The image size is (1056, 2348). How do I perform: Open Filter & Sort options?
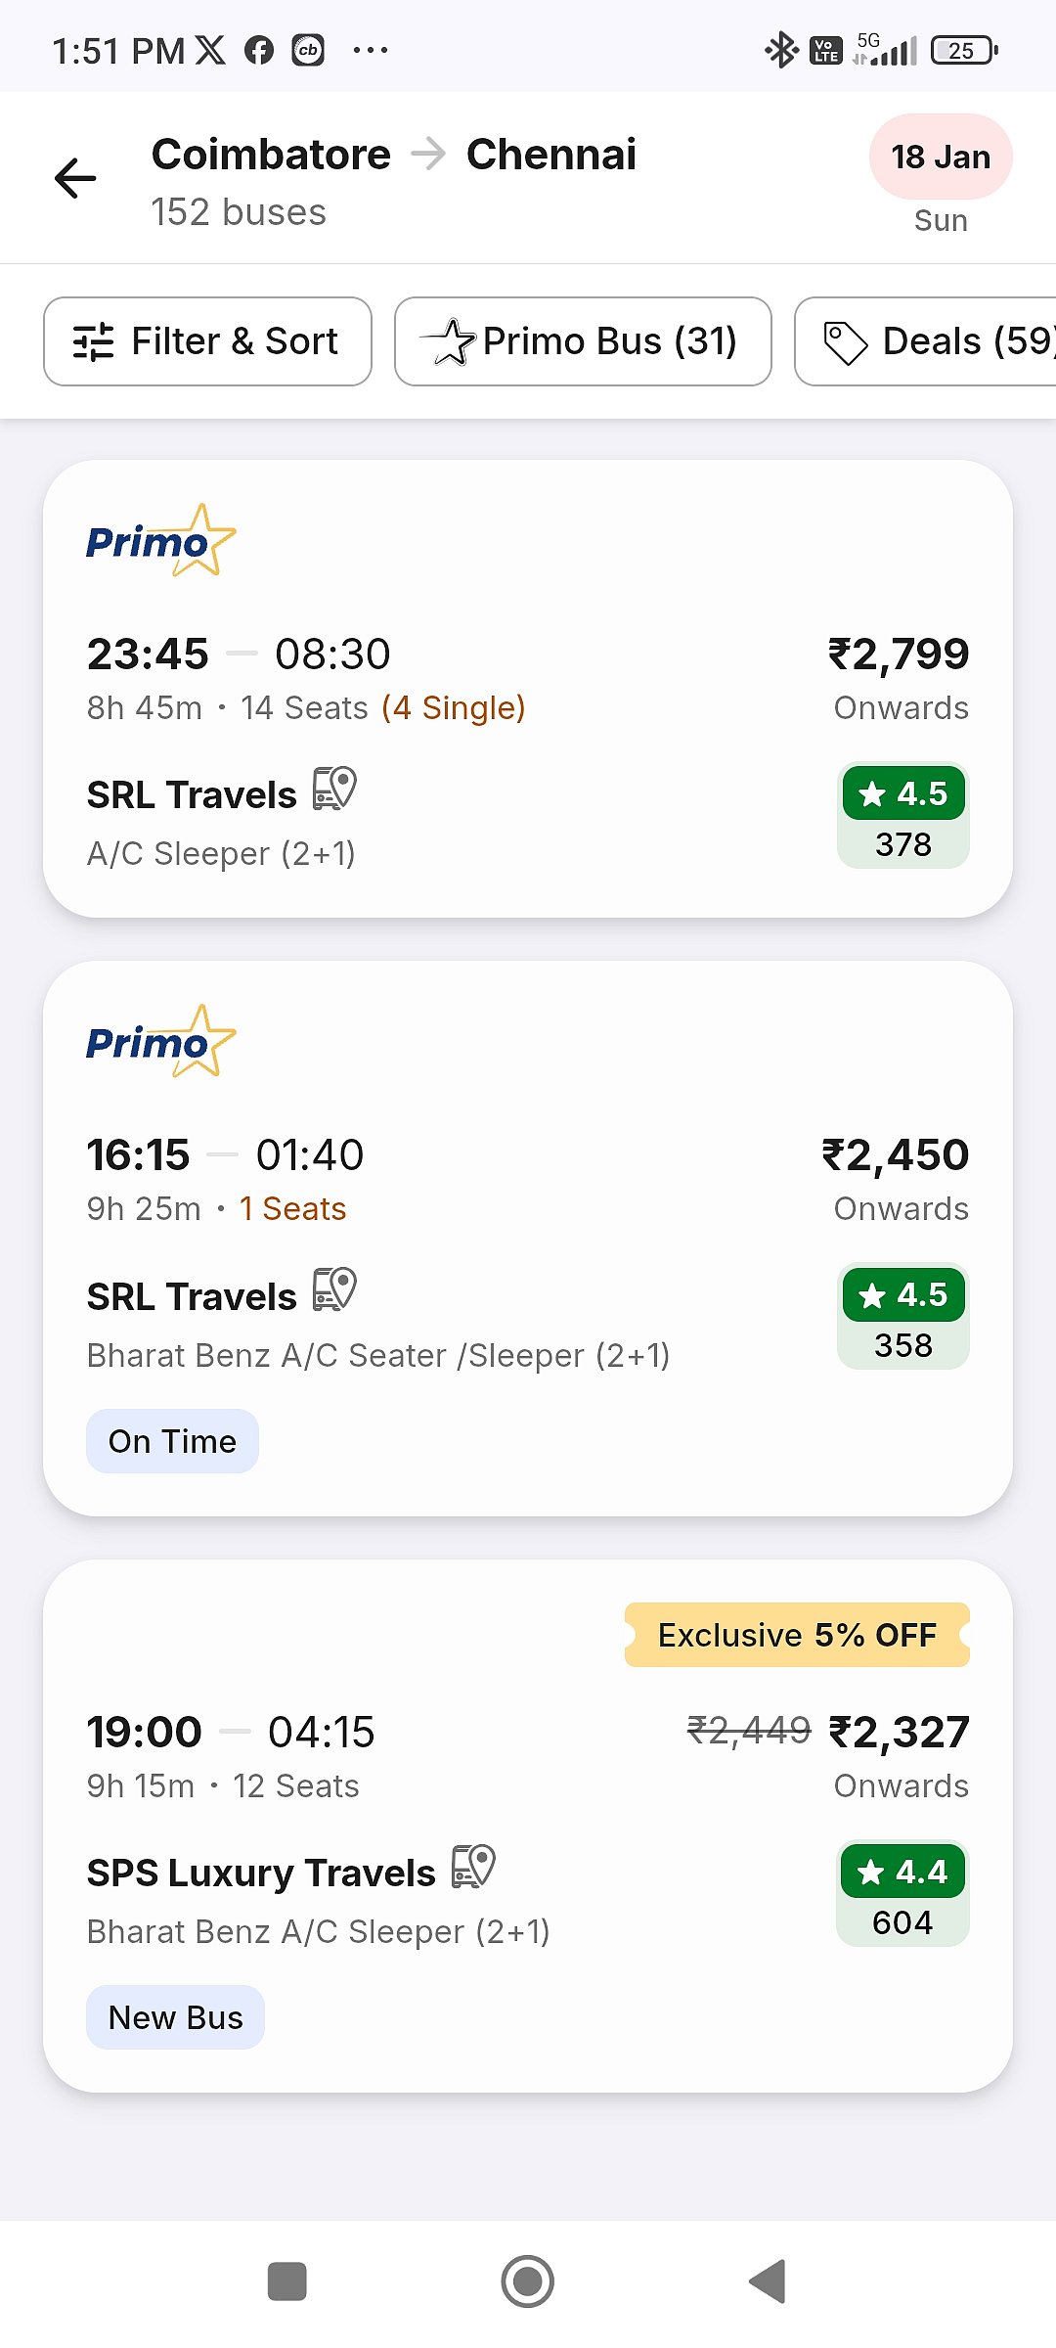tap(207, 341)
